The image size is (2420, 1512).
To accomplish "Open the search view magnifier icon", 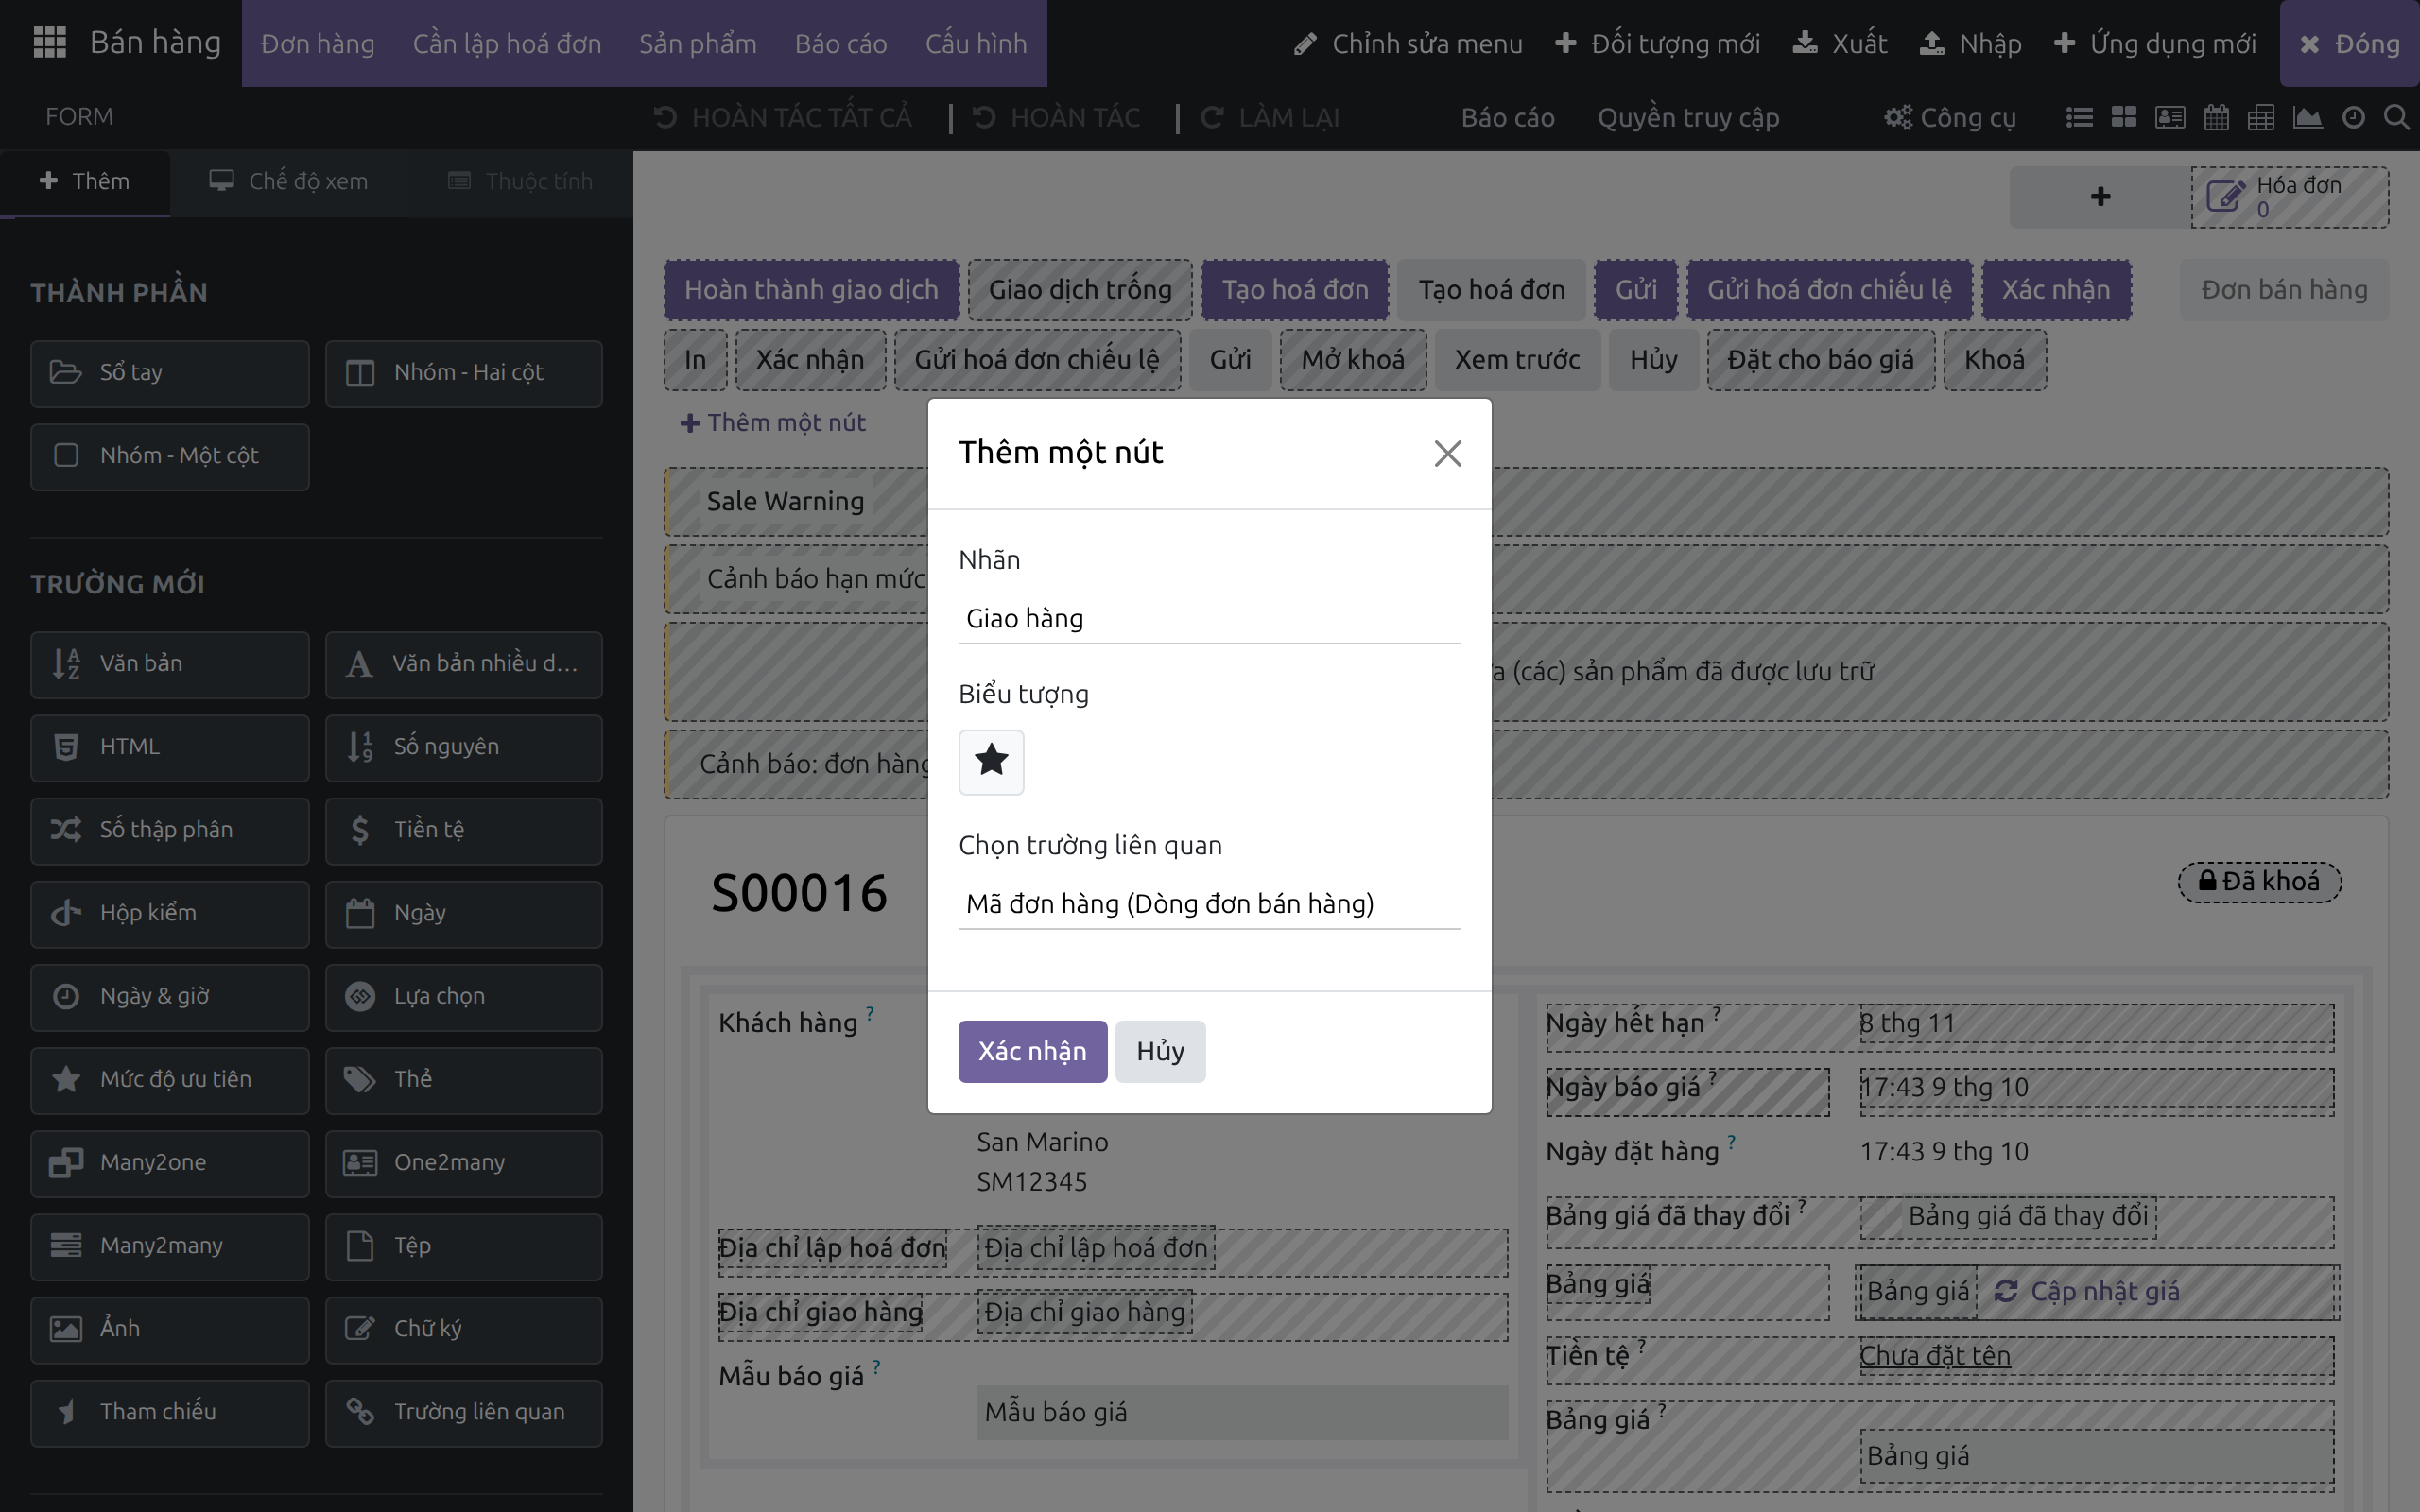I will point(2396,118).
